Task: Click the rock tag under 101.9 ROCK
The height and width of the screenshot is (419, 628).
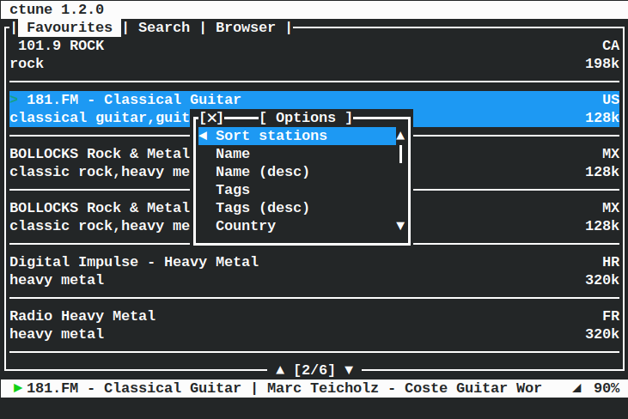Action: (27, 64)
